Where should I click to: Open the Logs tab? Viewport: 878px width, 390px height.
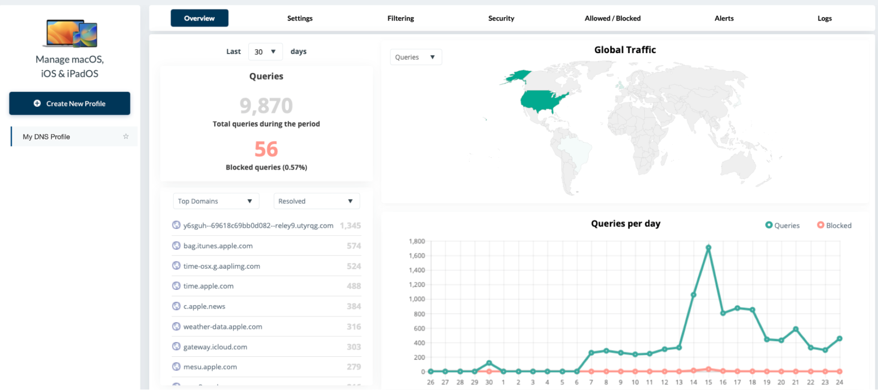[x=824, y=18]
